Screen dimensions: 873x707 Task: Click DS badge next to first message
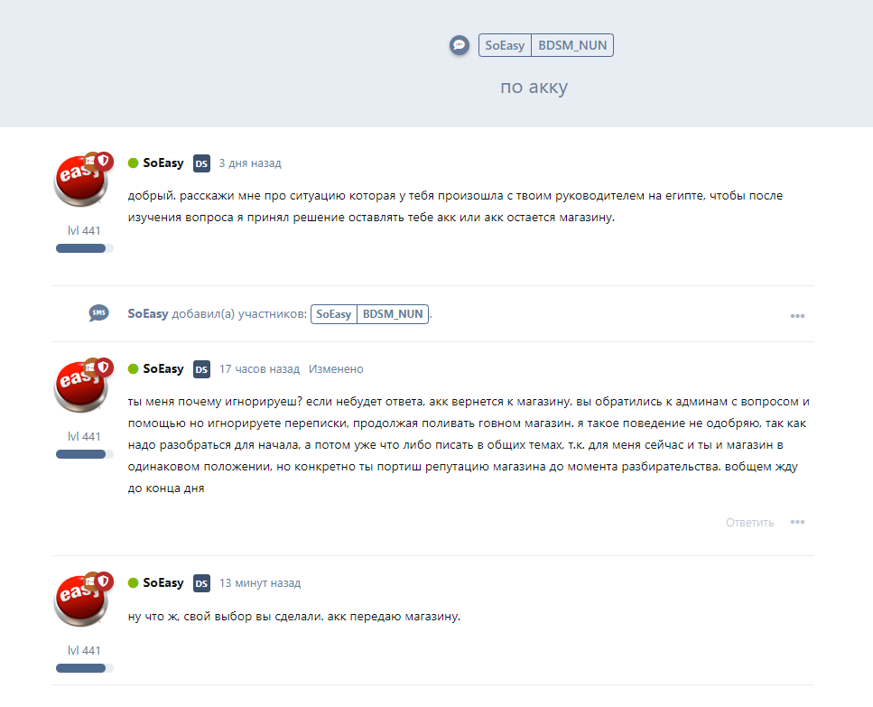pos(201,163)
